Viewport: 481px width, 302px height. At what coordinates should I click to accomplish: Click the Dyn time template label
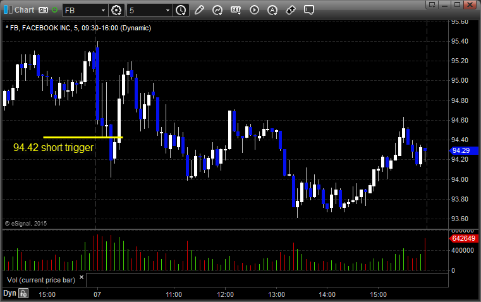pos(9,293)
